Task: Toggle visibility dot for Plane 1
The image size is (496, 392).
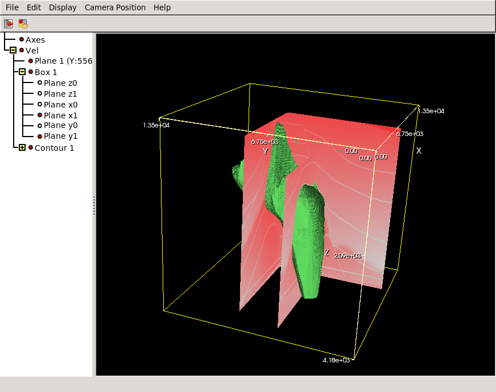Action: coord(31,61)
